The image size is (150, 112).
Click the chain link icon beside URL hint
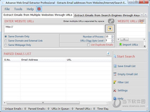111,21
